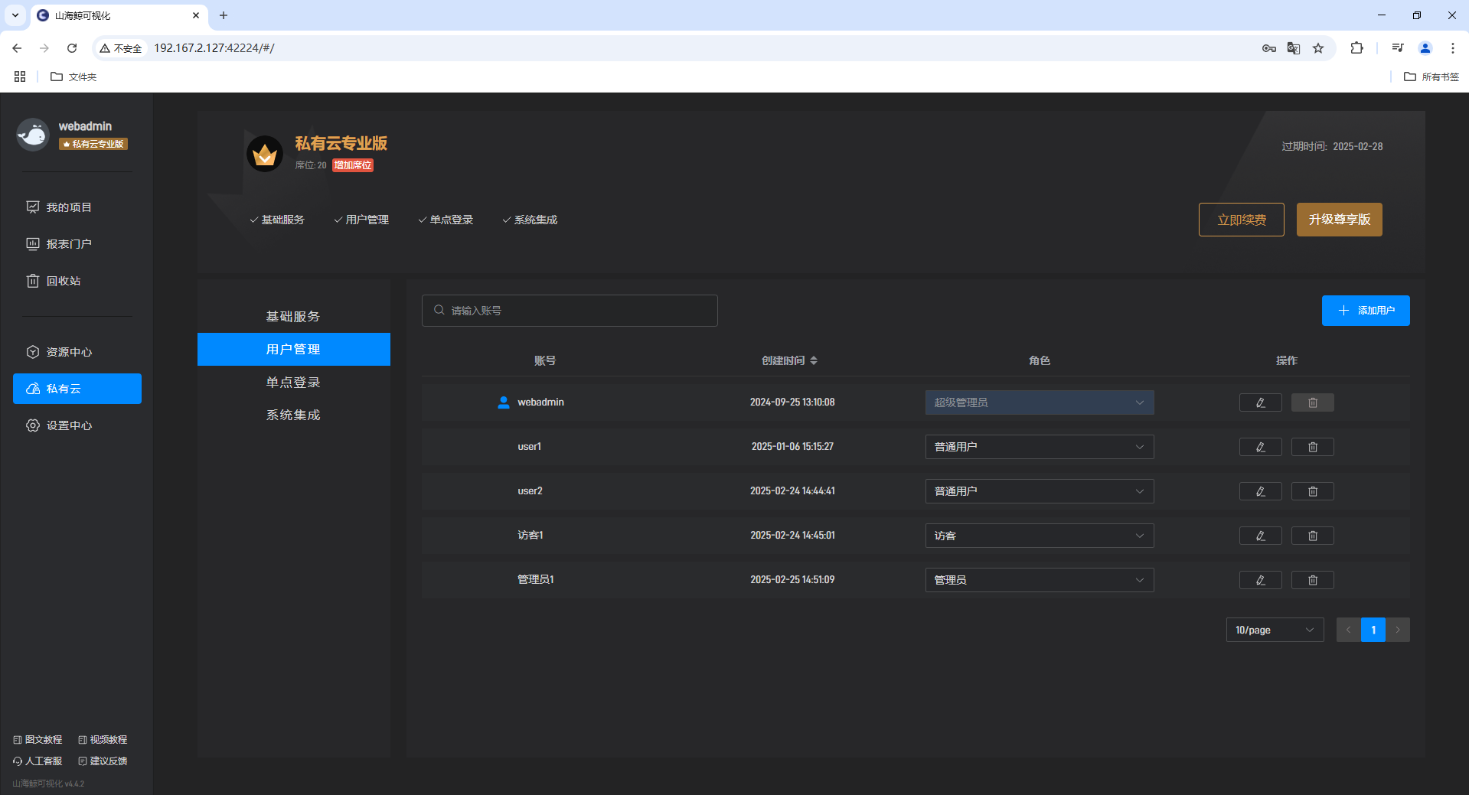
Task: Open the 访客 role dropdown for 访客1
Action: point(1039,536)
